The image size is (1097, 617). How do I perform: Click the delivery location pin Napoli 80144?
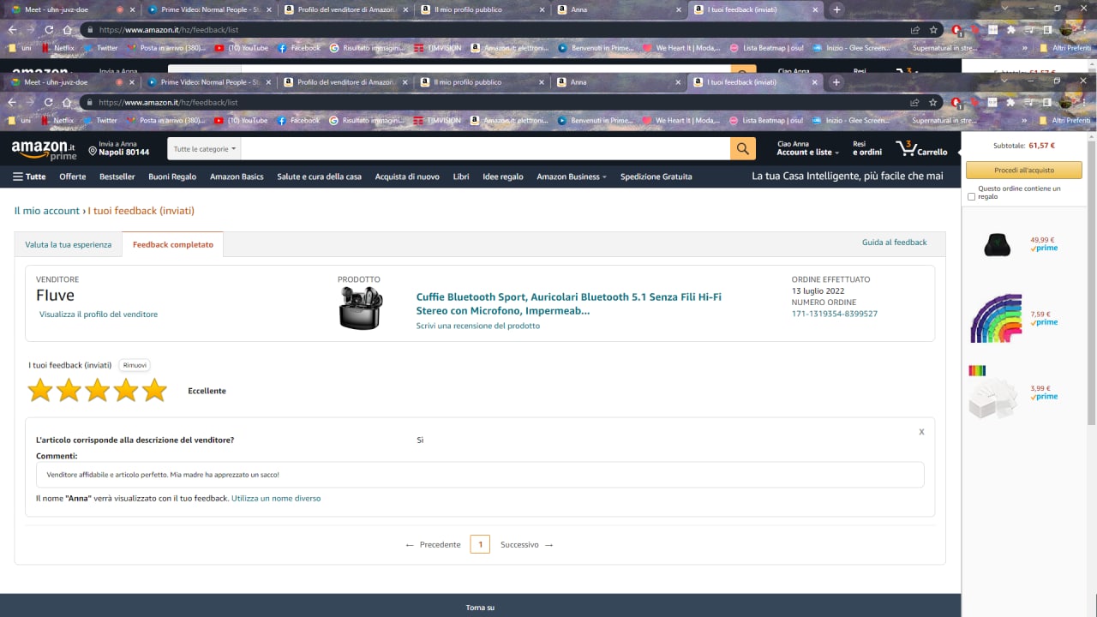pyautogui.click(x=118, y=148)
